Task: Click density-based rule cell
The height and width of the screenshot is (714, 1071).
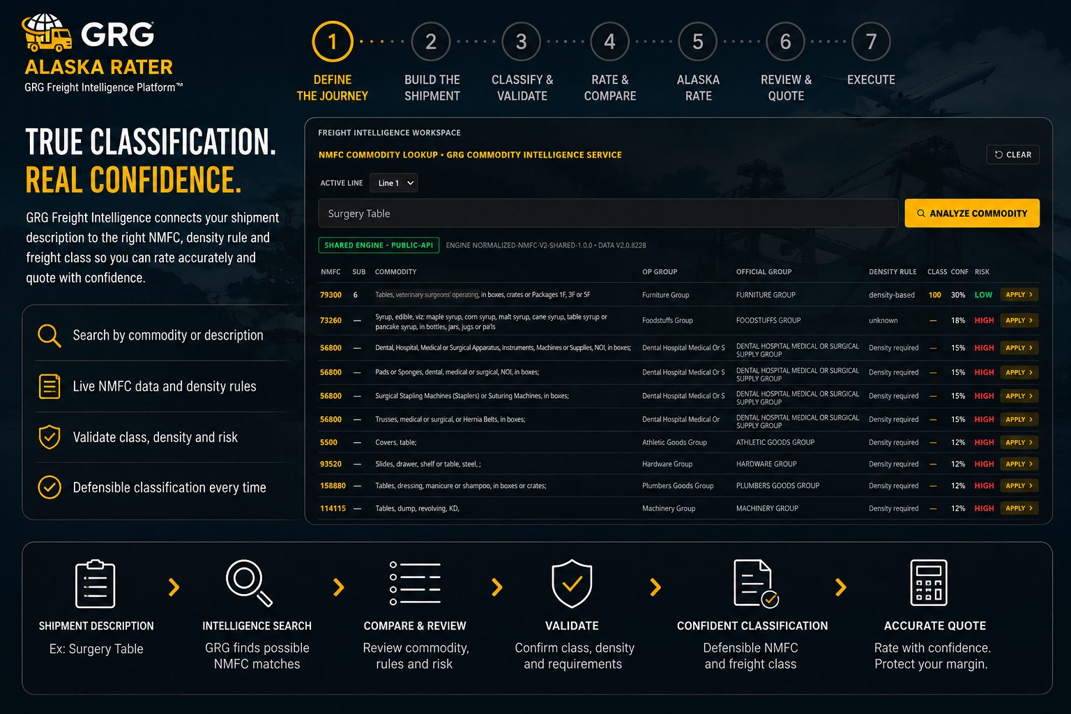Action: tap(892, 295)
